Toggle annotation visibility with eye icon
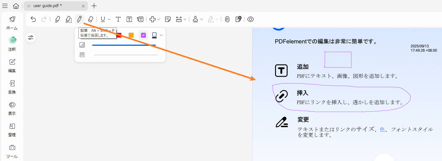442x161 pixels. (x=251, y=19)
